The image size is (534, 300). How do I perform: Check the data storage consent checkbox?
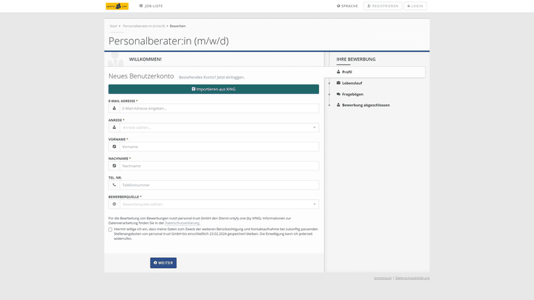pos(111,230)
